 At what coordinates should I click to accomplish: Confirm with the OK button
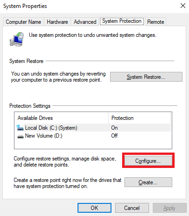[x=94, y=208]
